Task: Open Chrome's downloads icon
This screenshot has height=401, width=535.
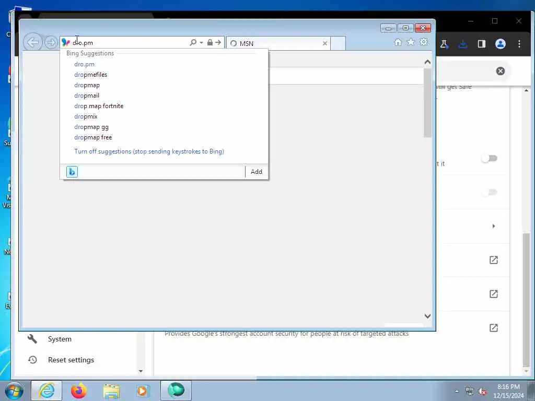Action: coord(463,44)
